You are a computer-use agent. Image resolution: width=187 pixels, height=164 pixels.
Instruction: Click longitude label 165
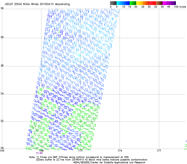(x=2, y=151)
